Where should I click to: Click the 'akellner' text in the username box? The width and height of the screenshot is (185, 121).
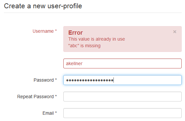pyautogui.click(x=74, y=63)
